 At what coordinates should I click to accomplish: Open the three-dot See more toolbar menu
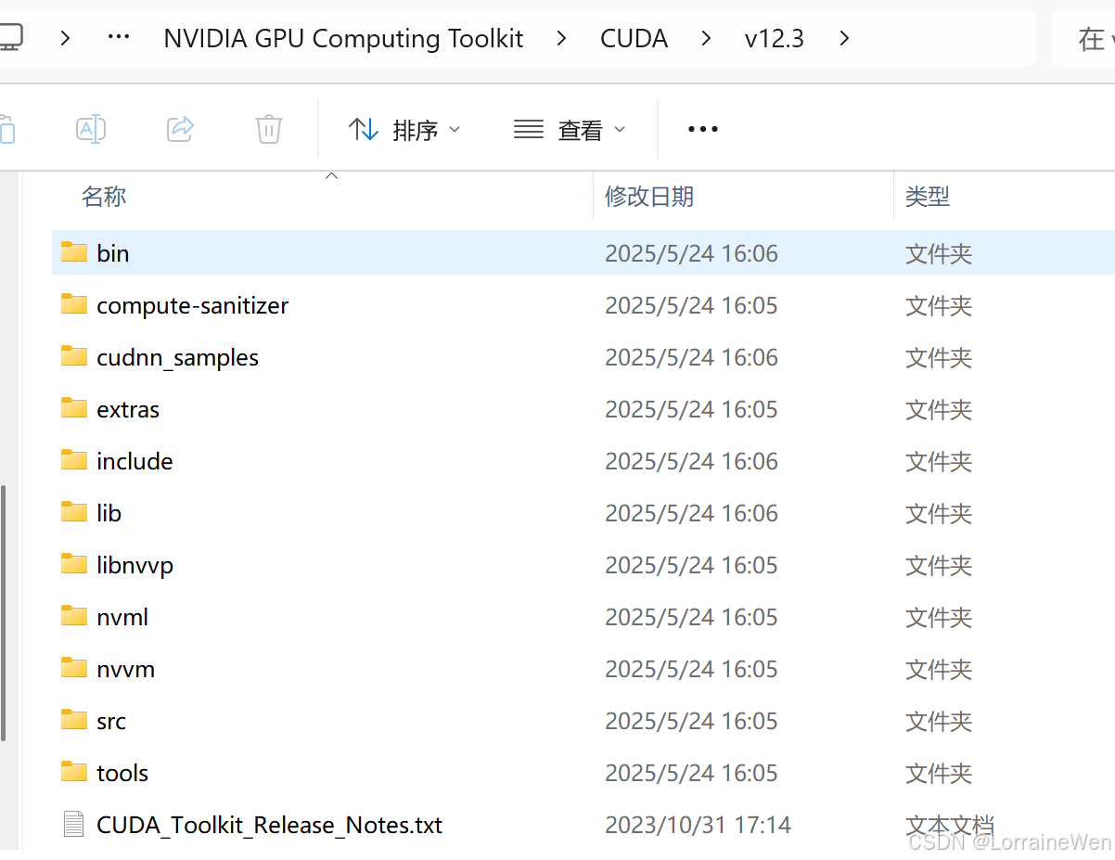tap(703, 129)
